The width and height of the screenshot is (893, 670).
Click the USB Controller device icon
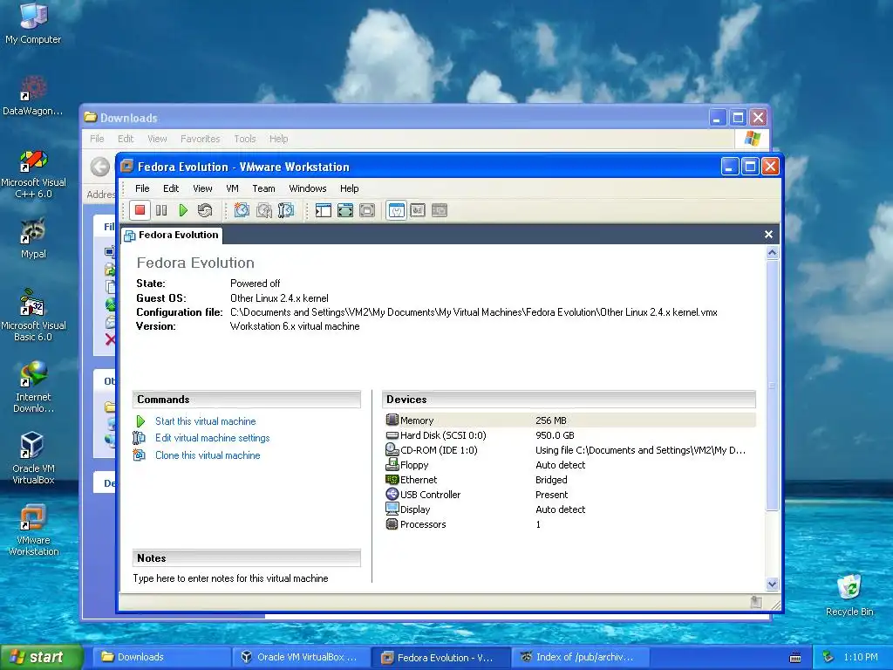coord(392,494)
